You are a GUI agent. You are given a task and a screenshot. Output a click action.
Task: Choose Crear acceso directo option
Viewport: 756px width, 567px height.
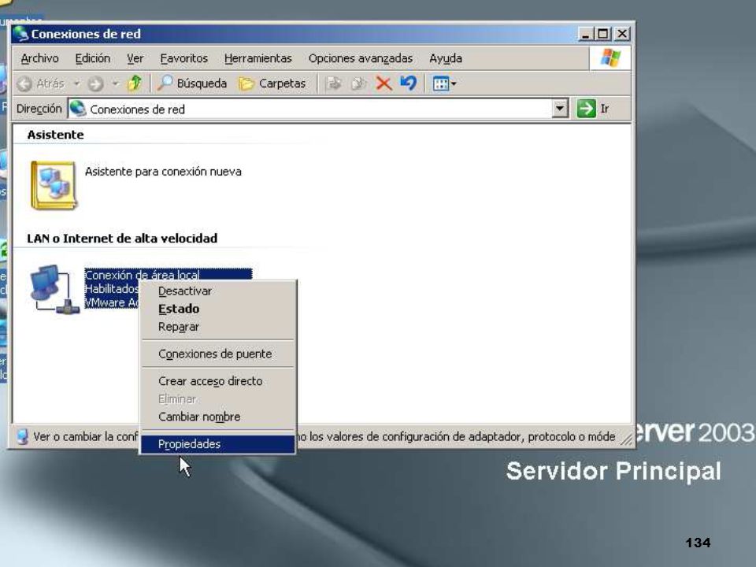(218, 381)
